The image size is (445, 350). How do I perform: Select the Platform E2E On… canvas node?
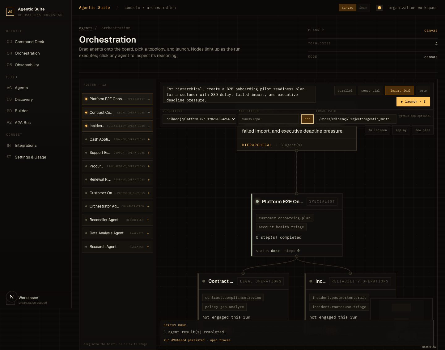(297, 225)
